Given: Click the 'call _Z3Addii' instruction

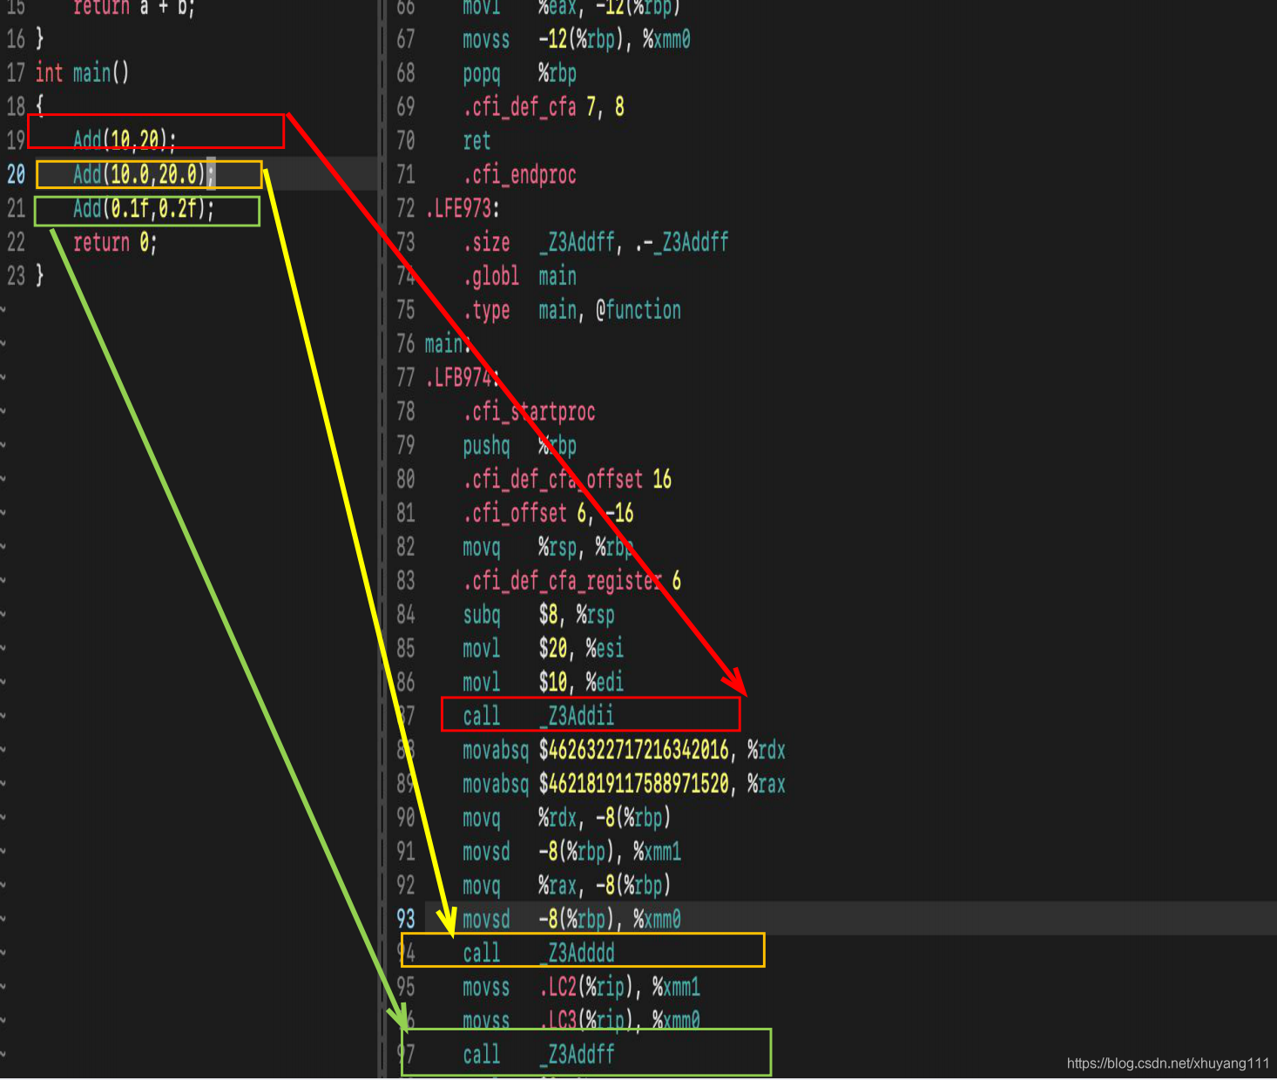Looking at the screenshot, I should (538, 716).
